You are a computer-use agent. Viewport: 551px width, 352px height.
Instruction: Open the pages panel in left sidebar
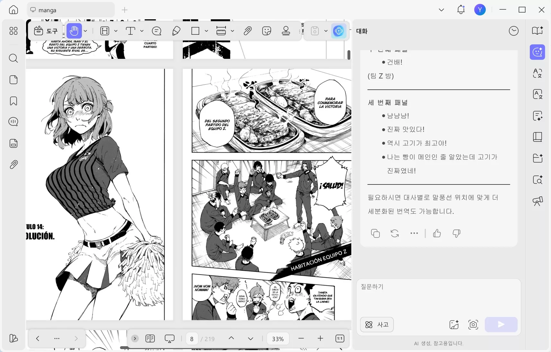point(13,80)
